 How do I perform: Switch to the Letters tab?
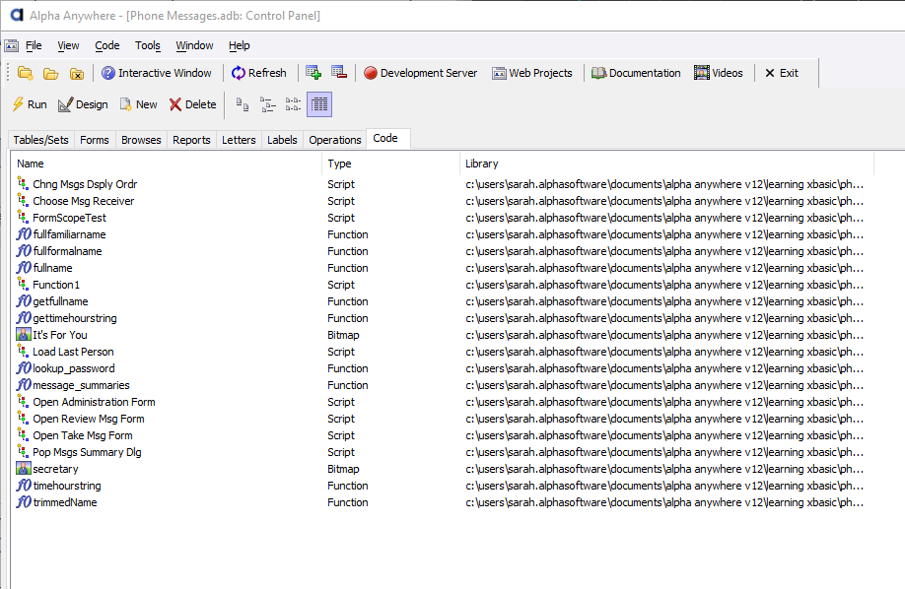click(x=239, y=140)
